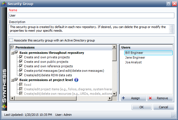The width and height of the screenshot is (178, 120).
Task: Collapse Basic permissions at project level node
Action: 12,80
